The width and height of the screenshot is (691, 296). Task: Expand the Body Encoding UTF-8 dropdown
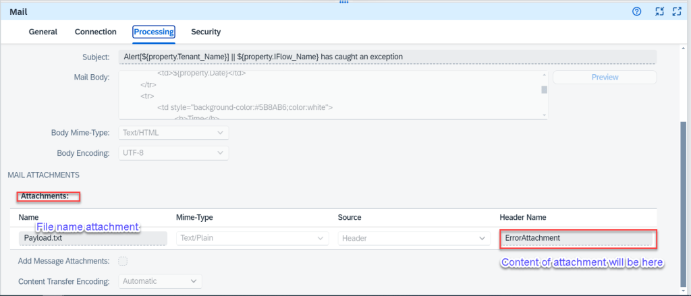[x=173, y=153]
